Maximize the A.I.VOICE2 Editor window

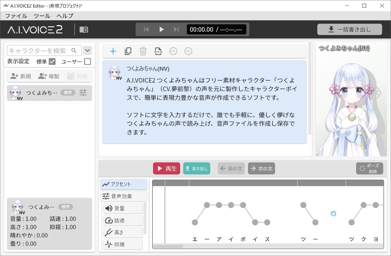click(x=364, y=5)
